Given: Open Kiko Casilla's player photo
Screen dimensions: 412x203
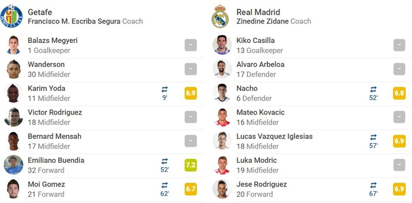Looking at the screenshot, I should (222, 45).
